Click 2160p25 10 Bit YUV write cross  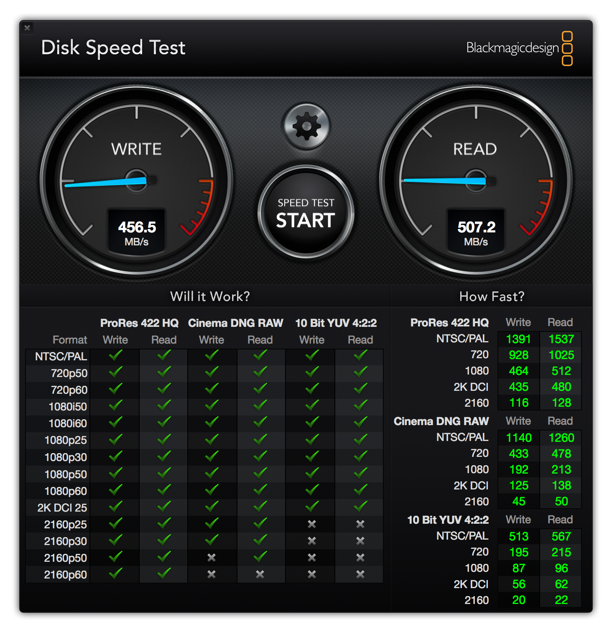[x=312, y=524]
